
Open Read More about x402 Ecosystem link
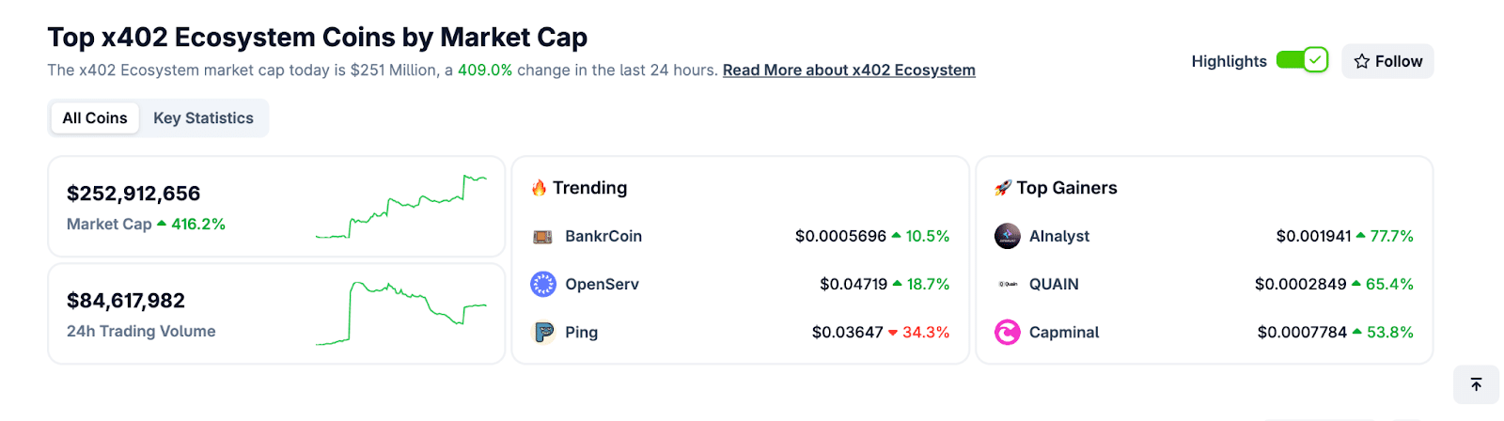(x=849, y=70)
